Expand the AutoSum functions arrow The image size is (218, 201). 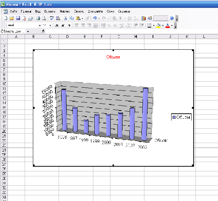125,18
